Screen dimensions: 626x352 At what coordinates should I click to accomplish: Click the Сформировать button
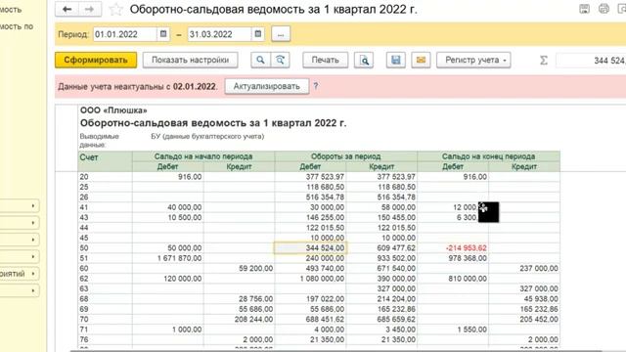[96, 61]
